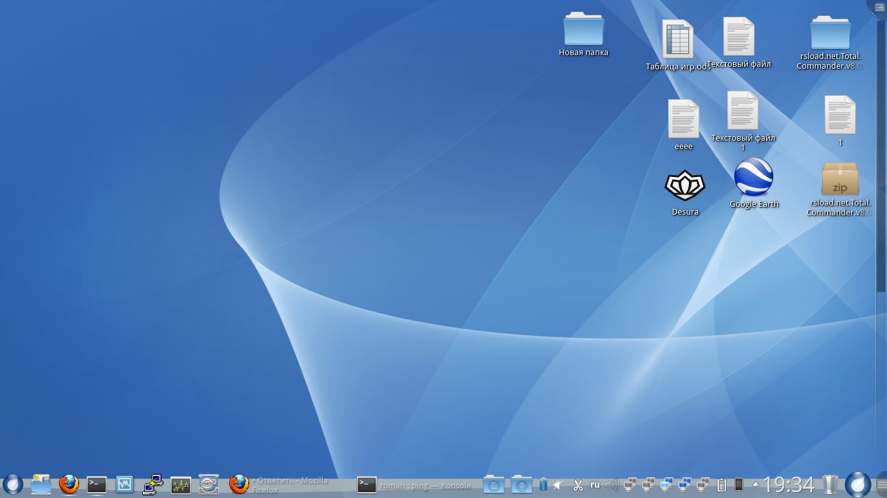Launch the two-computers lightning bolt network app
The width and height of the screenshot is (887, 498).
[153, 484]
